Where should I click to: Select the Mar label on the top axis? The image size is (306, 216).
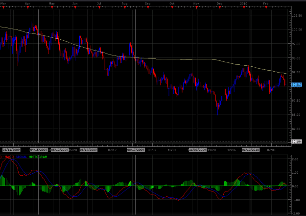coord(3,3)
